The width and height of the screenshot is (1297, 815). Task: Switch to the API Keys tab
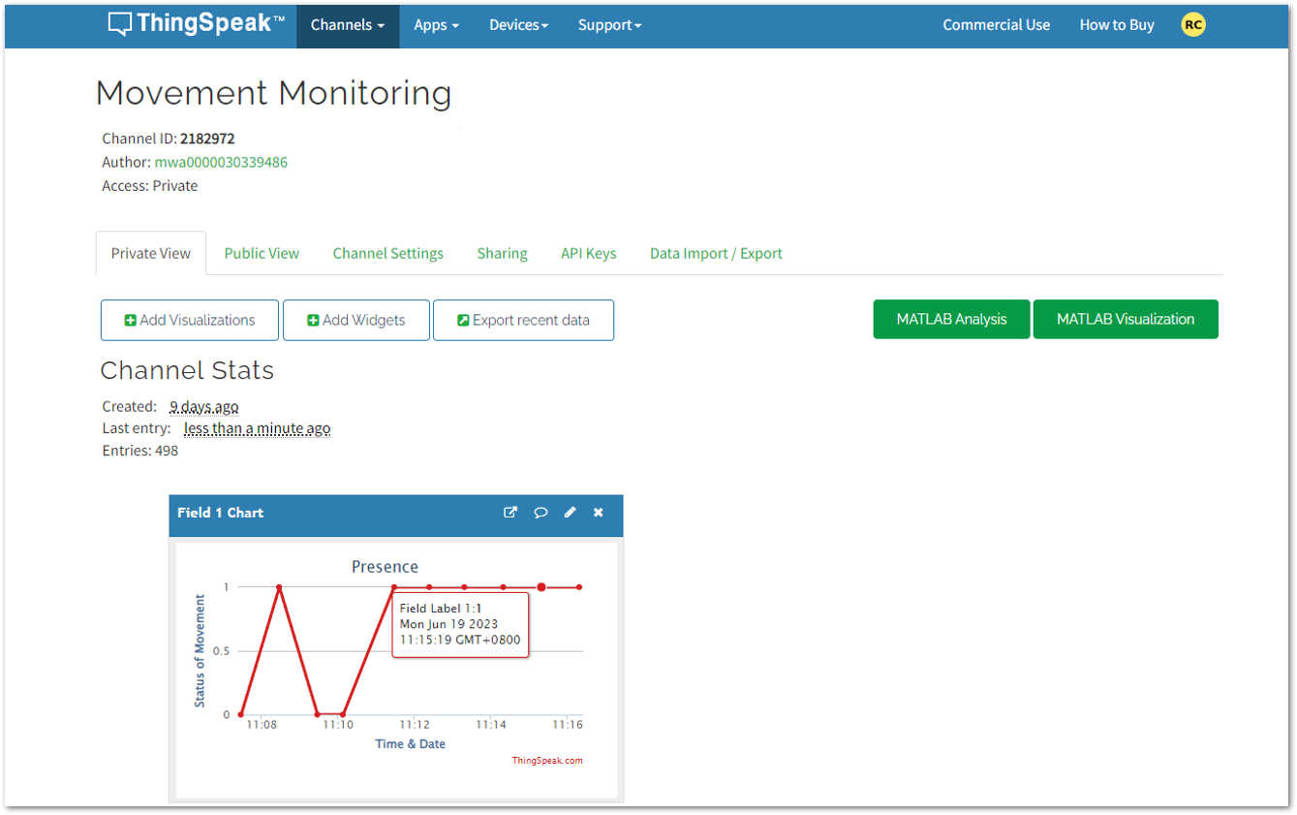tap(588, 253)
